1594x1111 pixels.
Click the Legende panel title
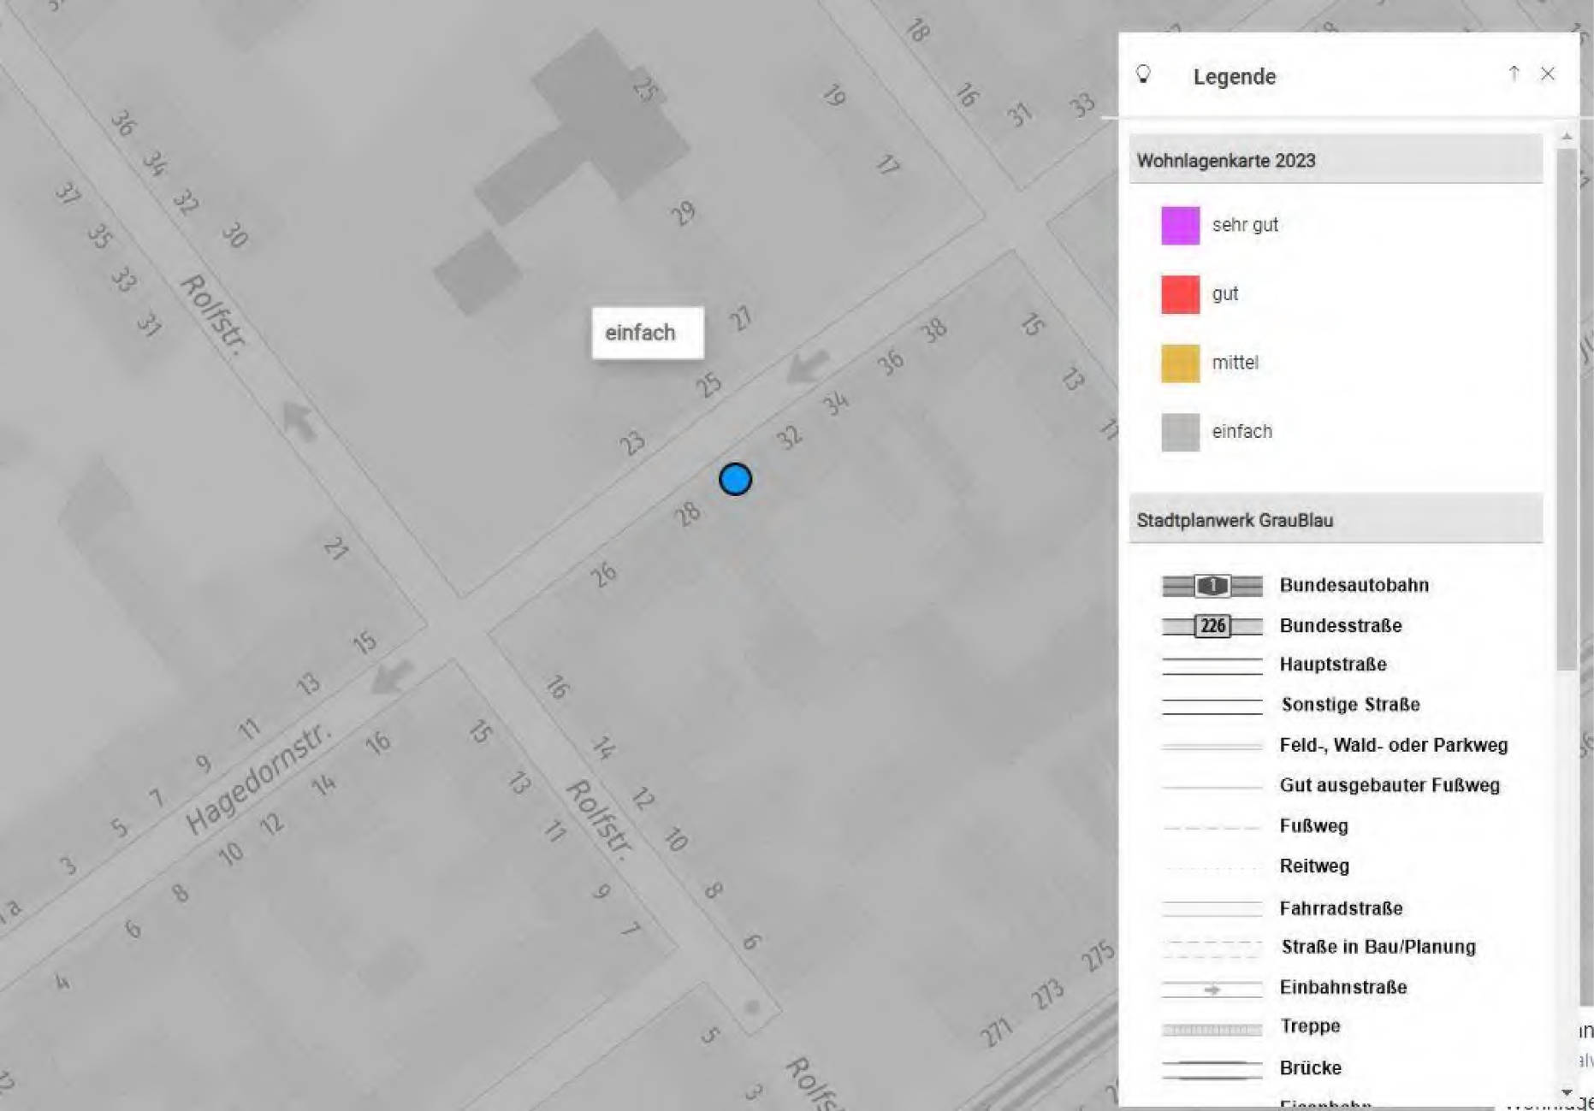click(x=1235, y=76)
